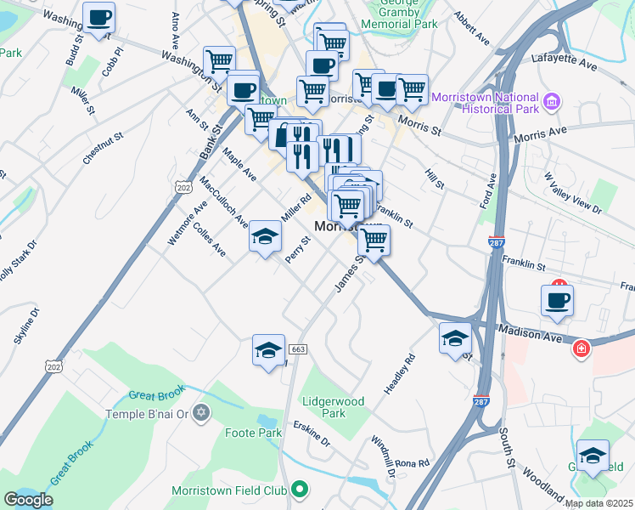
Task: Click the Morristown National Historical Park label
Action: pos(485,103)
